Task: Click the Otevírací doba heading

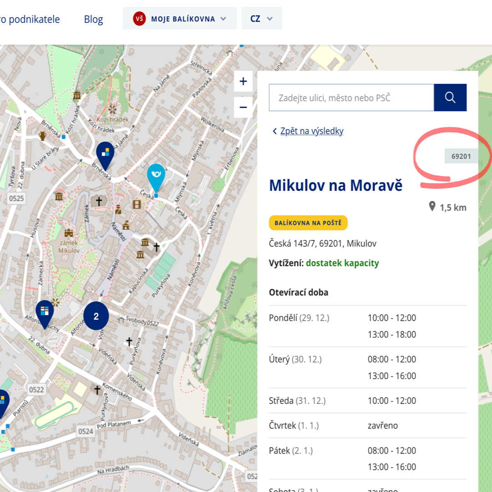Action: pyautogui.click(x=299, y=293)
